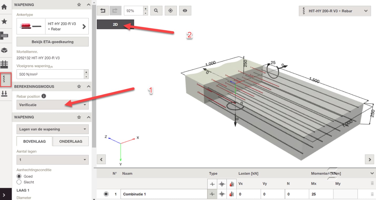Click the center target view button
This screenshot has width=376, height=200.
click(171, 11)
